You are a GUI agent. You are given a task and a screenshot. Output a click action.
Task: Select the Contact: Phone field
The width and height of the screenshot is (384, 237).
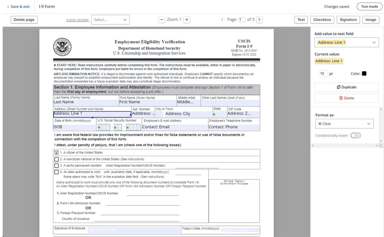pyautogui.click(x=234, y=127)
